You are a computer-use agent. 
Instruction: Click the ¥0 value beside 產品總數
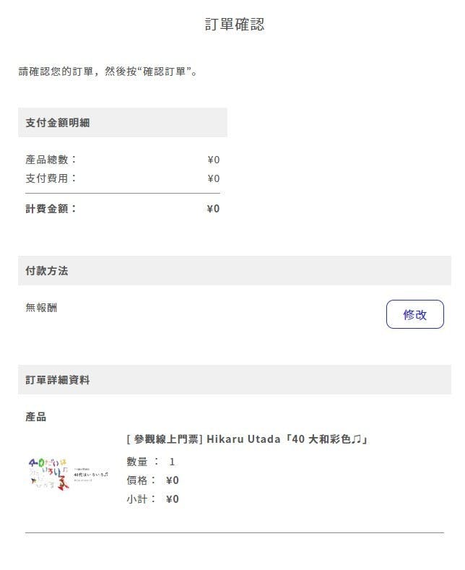click(x=213, y=160)
